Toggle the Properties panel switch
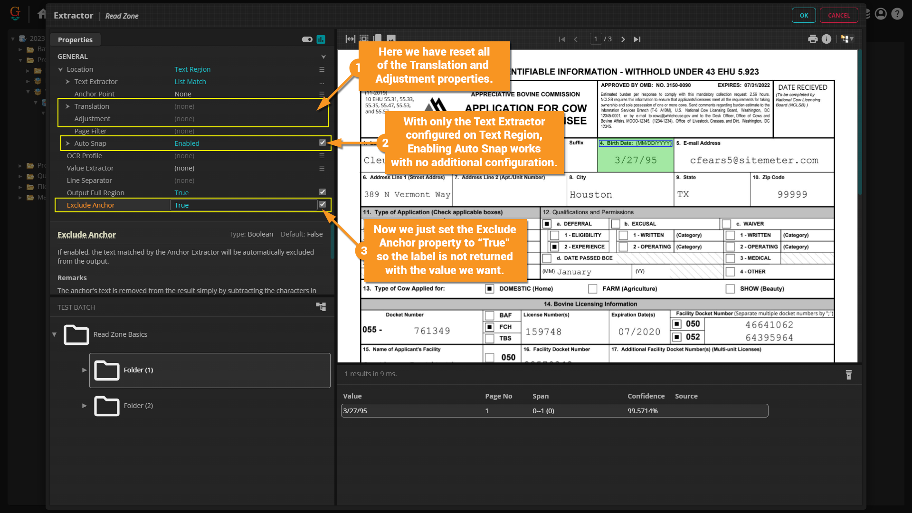 [307, 39]
